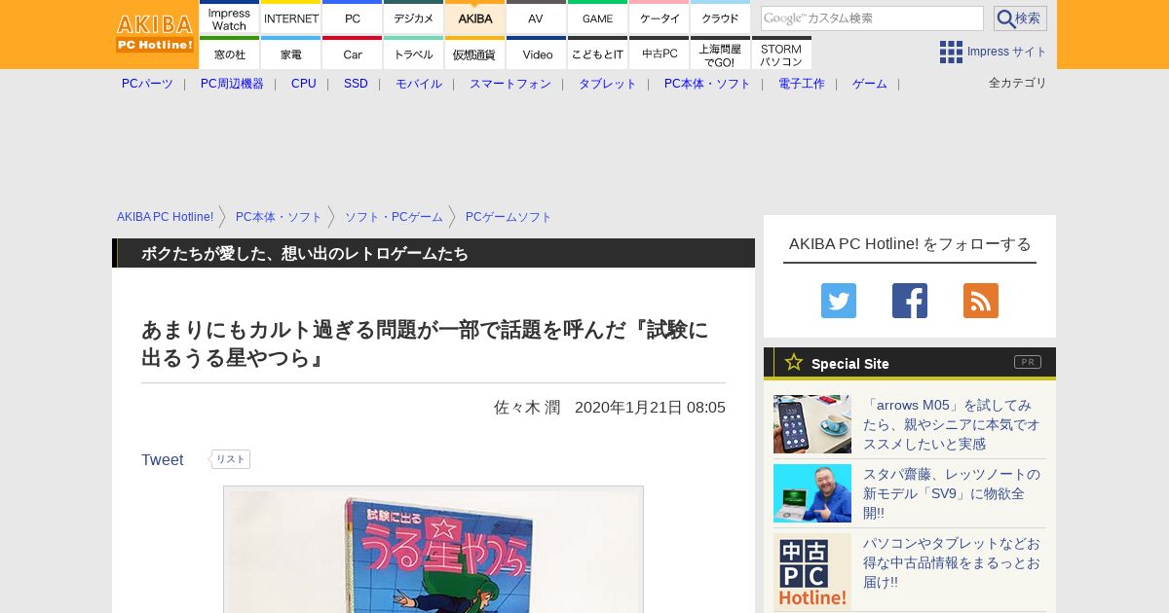Go to the ゲーム category

pyautogui.click(x=870, y=84)
